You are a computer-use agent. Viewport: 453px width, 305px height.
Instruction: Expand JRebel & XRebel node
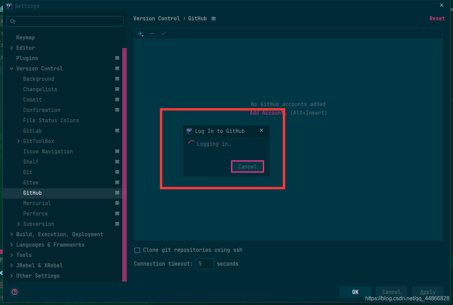12,265
